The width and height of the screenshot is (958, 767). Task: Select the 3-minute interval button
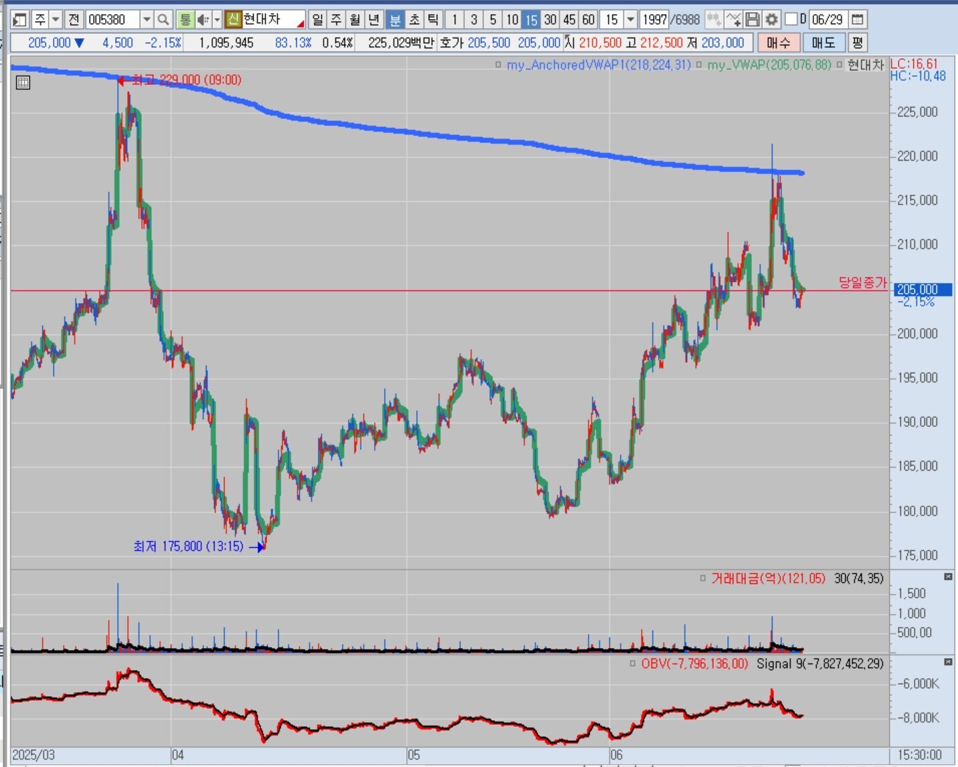click(x=474, y=19)
